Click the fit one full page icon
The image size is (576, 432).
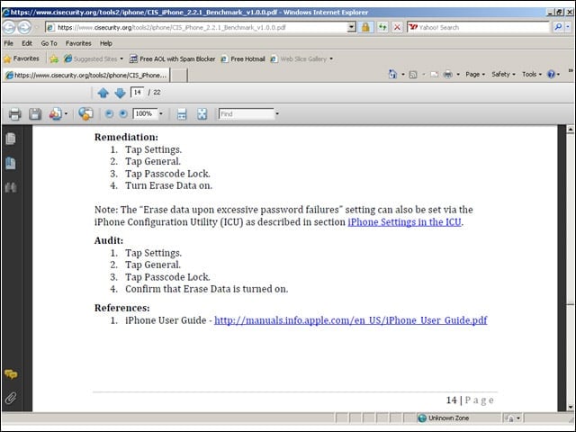click(x=202, y=114)
